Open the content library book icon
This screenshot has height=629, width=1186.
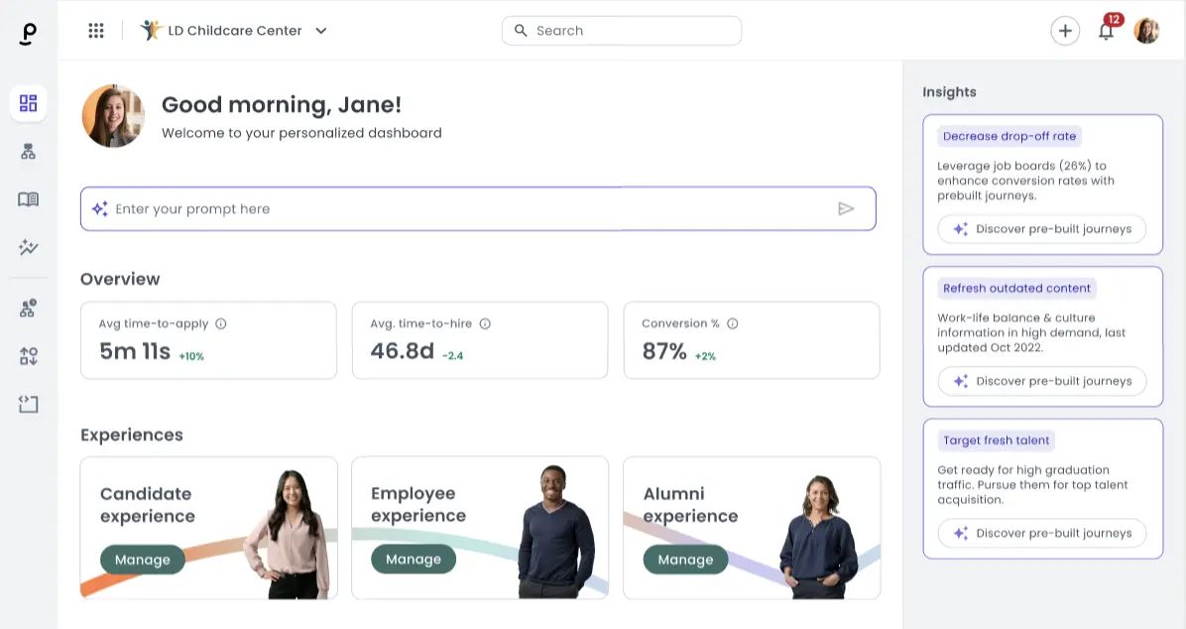(29, 198)
